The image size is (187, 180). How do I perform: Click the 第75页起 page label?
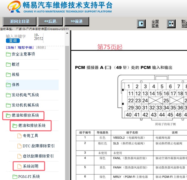[110, 47]
